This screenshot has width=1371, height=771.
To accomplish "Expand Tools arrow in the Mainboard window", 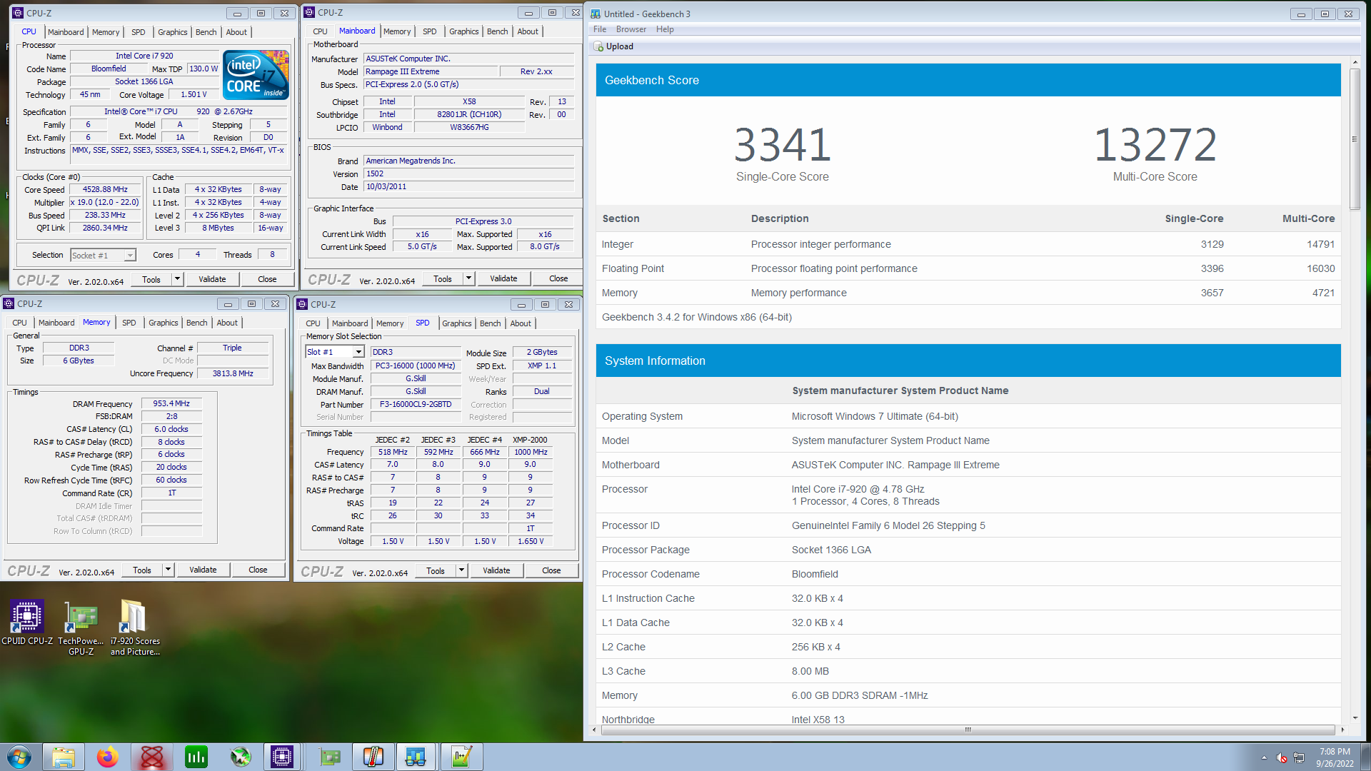I will tap(468, 278).
